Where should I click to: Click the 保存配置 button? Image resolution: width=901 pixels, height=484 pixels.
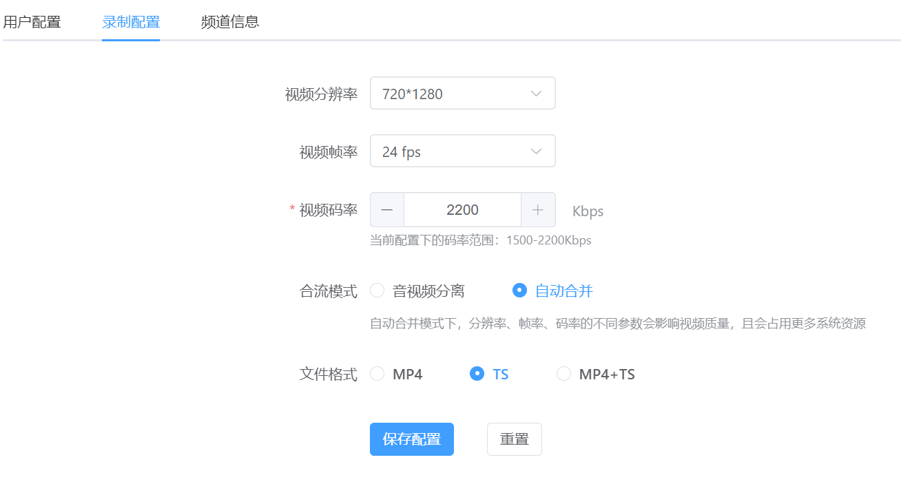pos(412,439)
